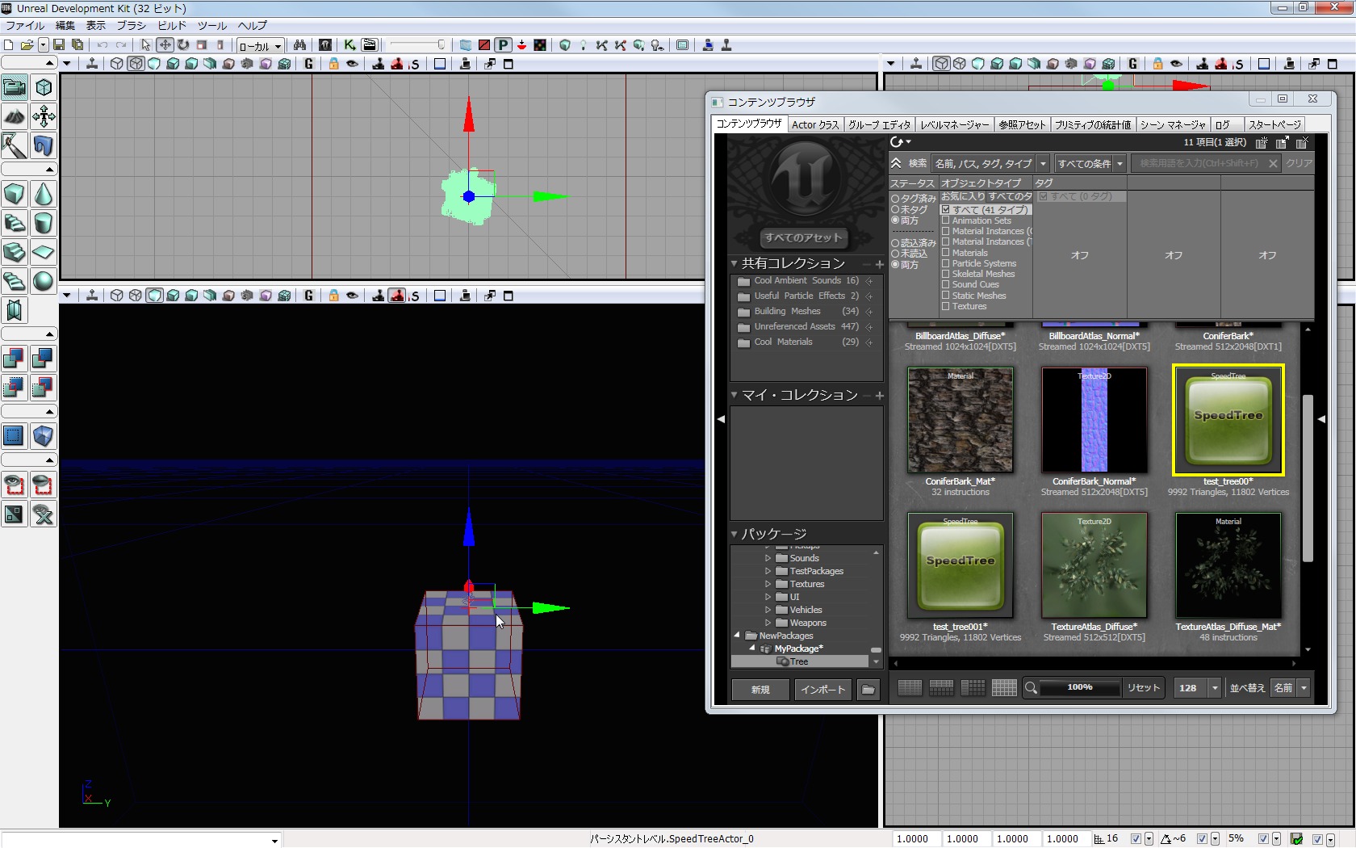The width and height of the screenshot is (1356, 848).
Task: Select the camera mode tool
Action: coord(15,87)
